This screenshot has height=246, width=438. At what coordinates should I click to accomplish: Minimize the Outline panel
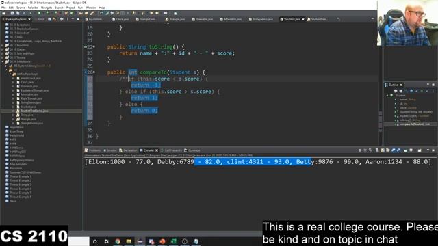428,85
